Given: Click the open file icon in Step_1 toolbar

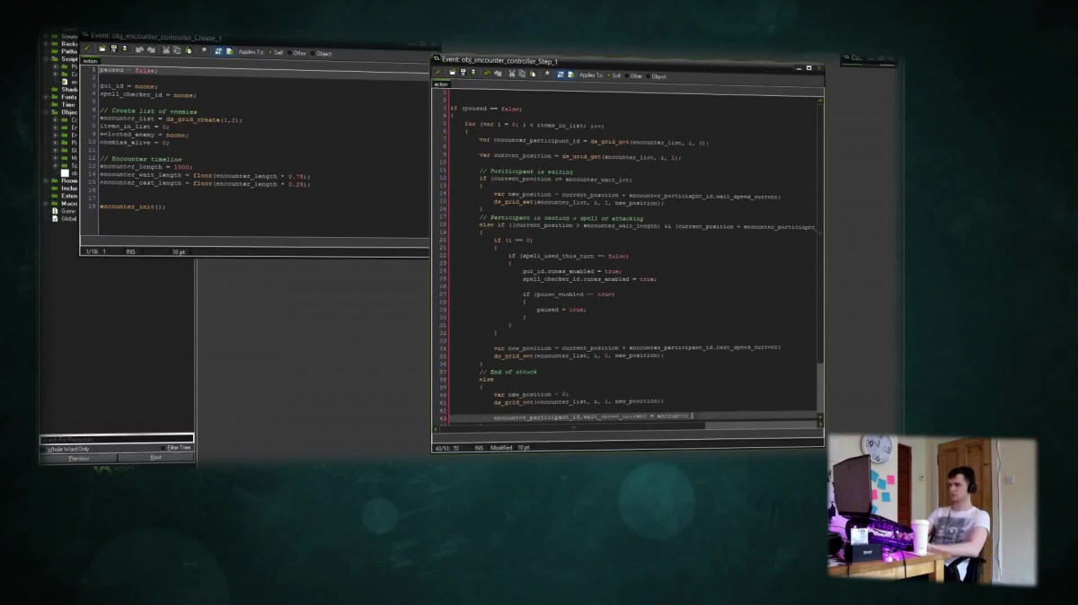Looking at the screenshot, I should [452, 73].
